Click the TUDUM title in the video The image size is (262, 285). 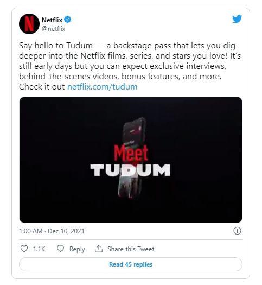130,170
